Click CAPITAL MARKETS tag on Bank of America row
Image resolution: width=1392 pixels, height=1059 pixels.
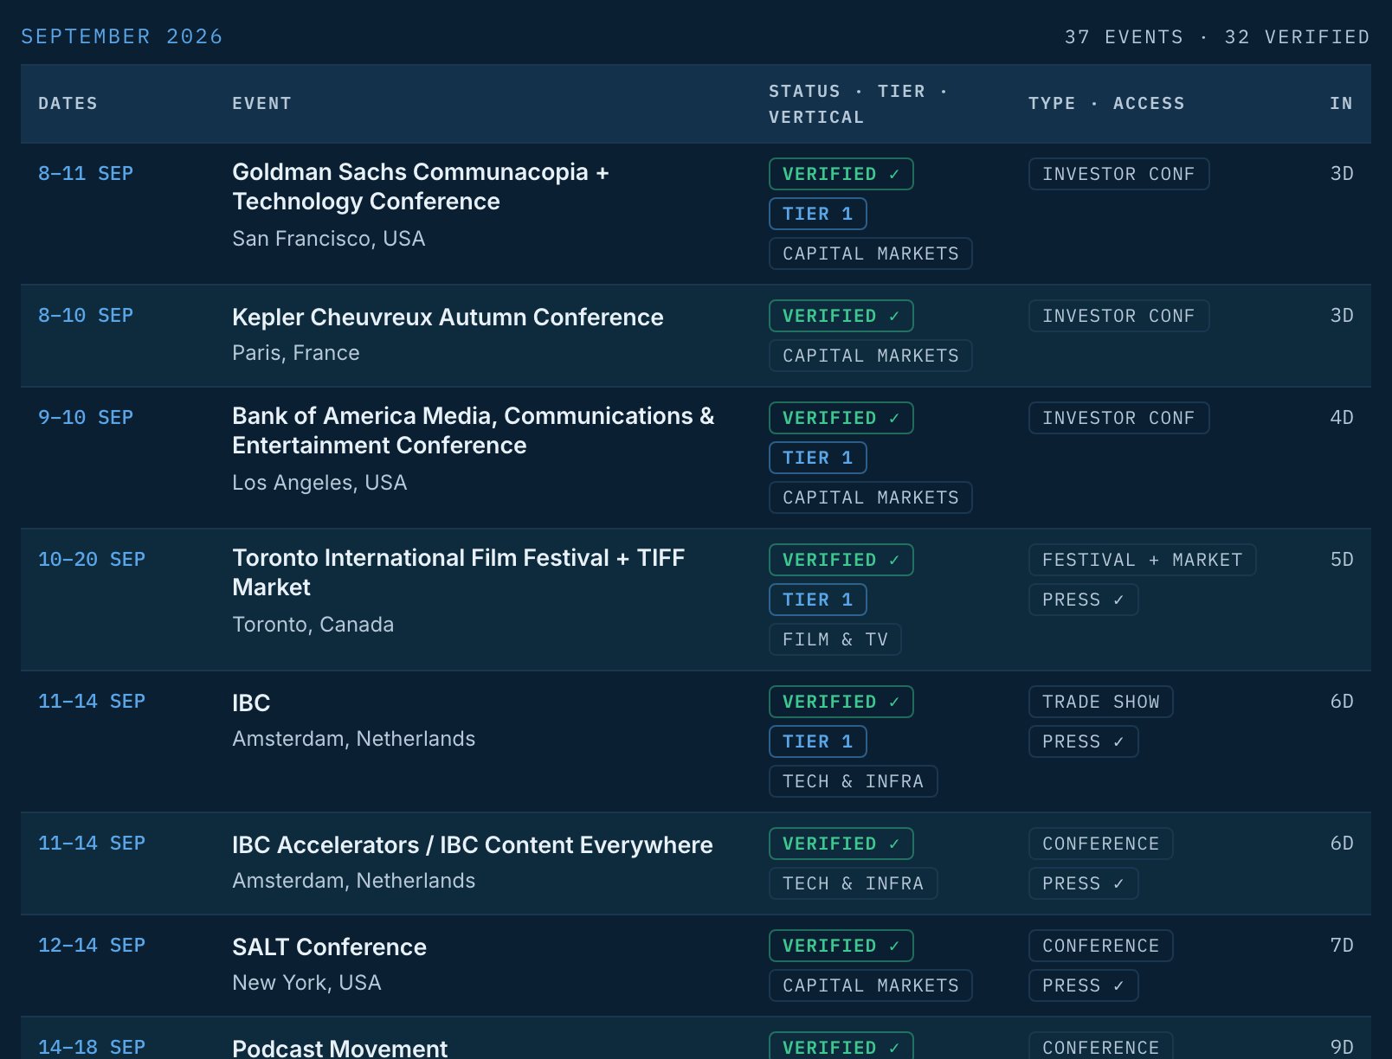(x=871, y=497)
